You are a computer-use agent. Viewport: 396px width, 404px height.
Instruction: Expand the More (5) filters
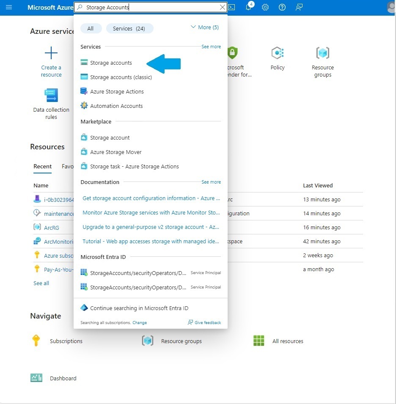tap(205, 27)
